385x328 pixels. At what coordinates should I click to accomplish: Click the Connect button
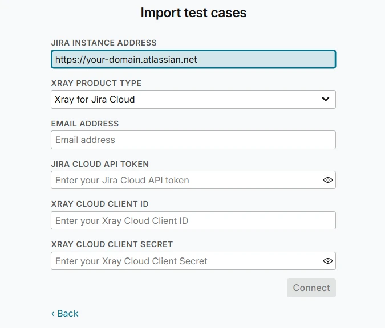pyautogui.click(x=311, y=288)
